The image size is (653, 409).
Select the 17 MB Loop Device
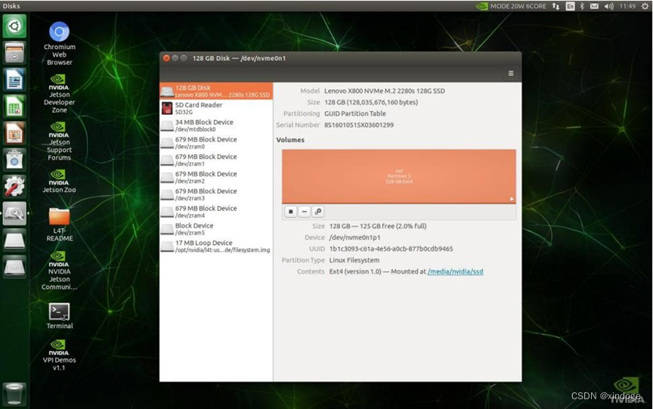[215, 246]
